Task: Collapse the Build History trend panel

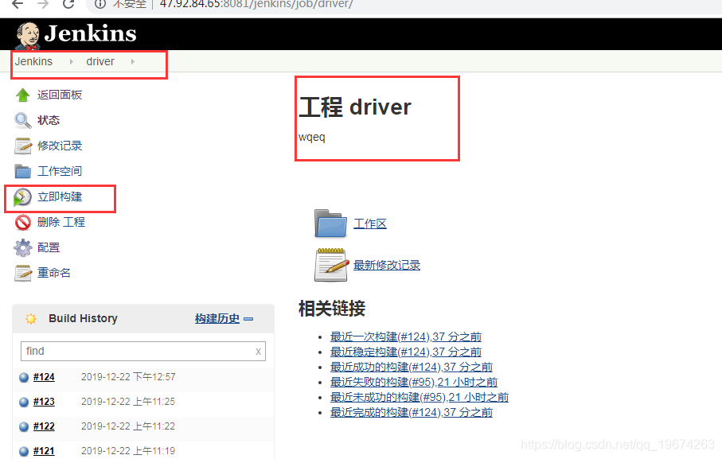Action: [x=248, y=318]
